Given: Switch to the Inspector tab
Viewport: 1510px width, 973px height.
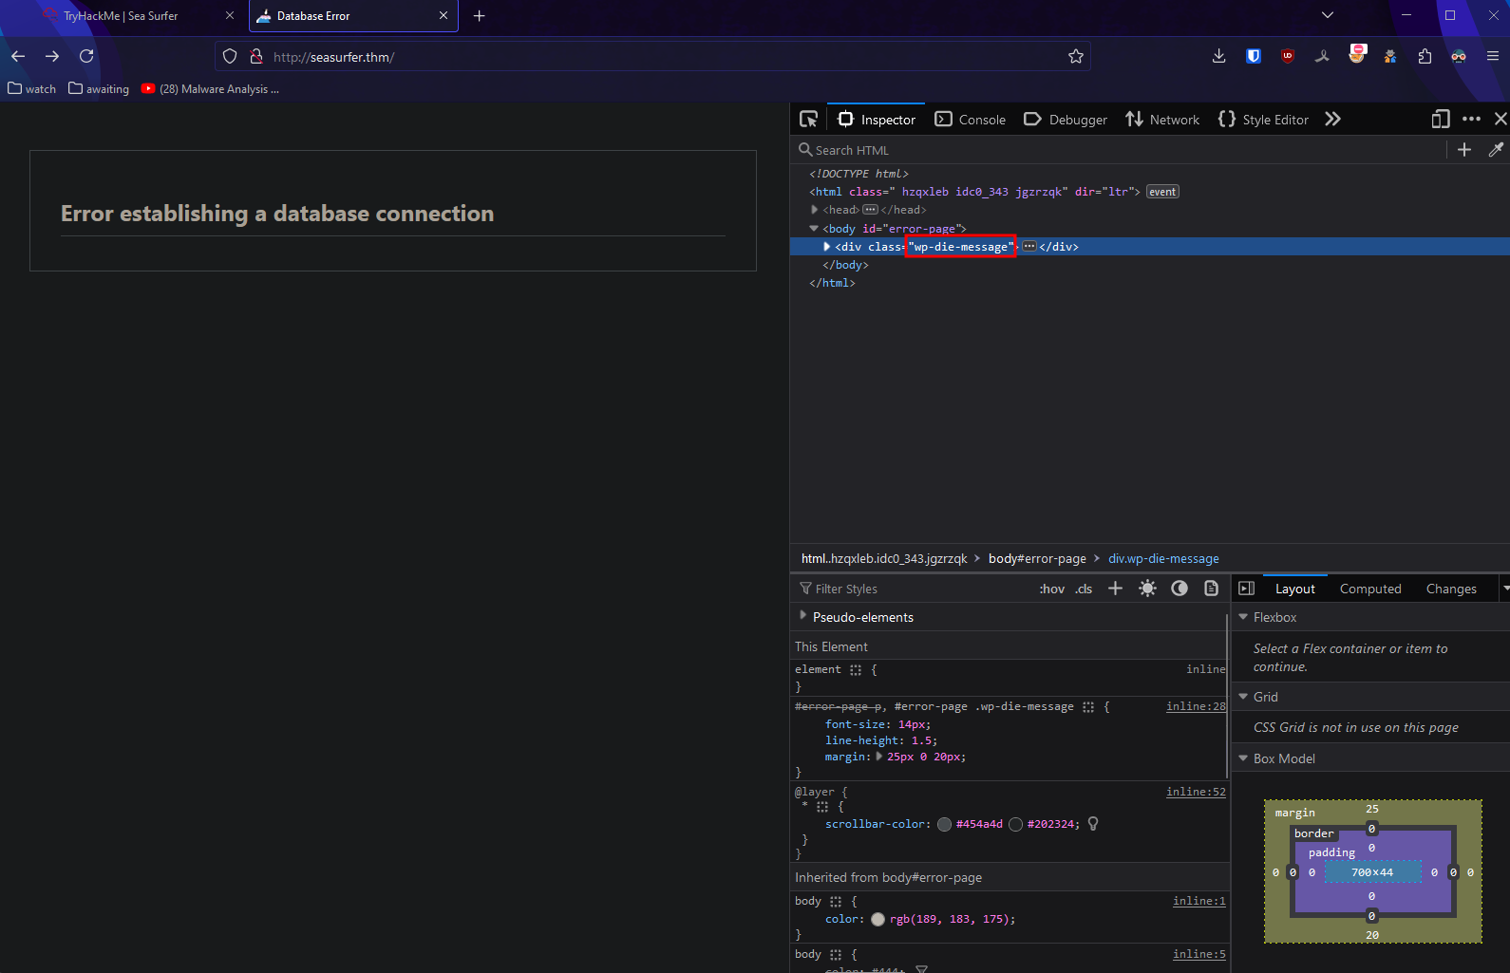Looking at the screenshot, I should coord(876,120).
